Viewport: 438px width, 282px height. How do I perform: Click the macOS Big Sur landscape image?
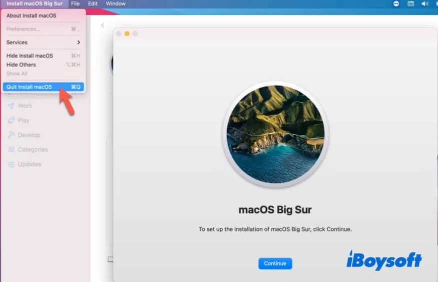pos(275,134)
